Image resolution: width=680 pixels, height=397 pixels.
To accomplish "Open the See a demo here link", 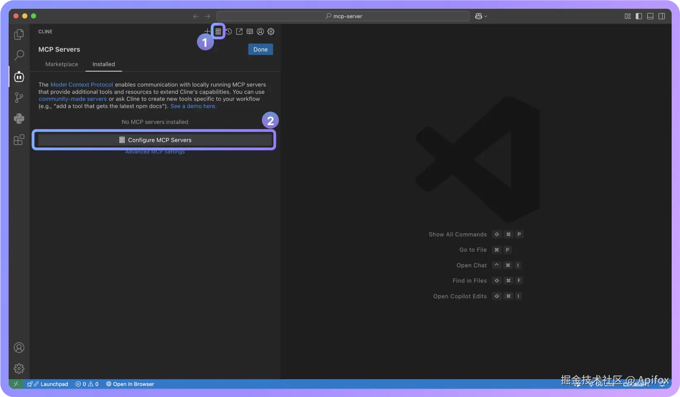I will coord(194,106).
